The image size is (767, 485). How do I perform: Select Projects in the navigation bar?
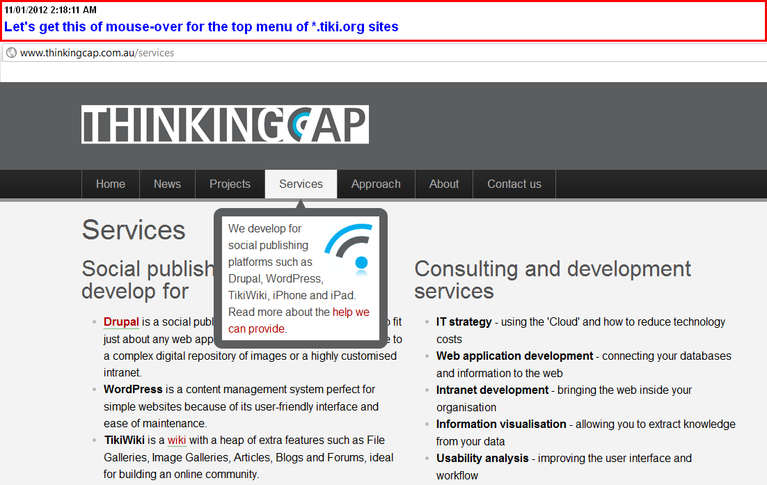230,184
